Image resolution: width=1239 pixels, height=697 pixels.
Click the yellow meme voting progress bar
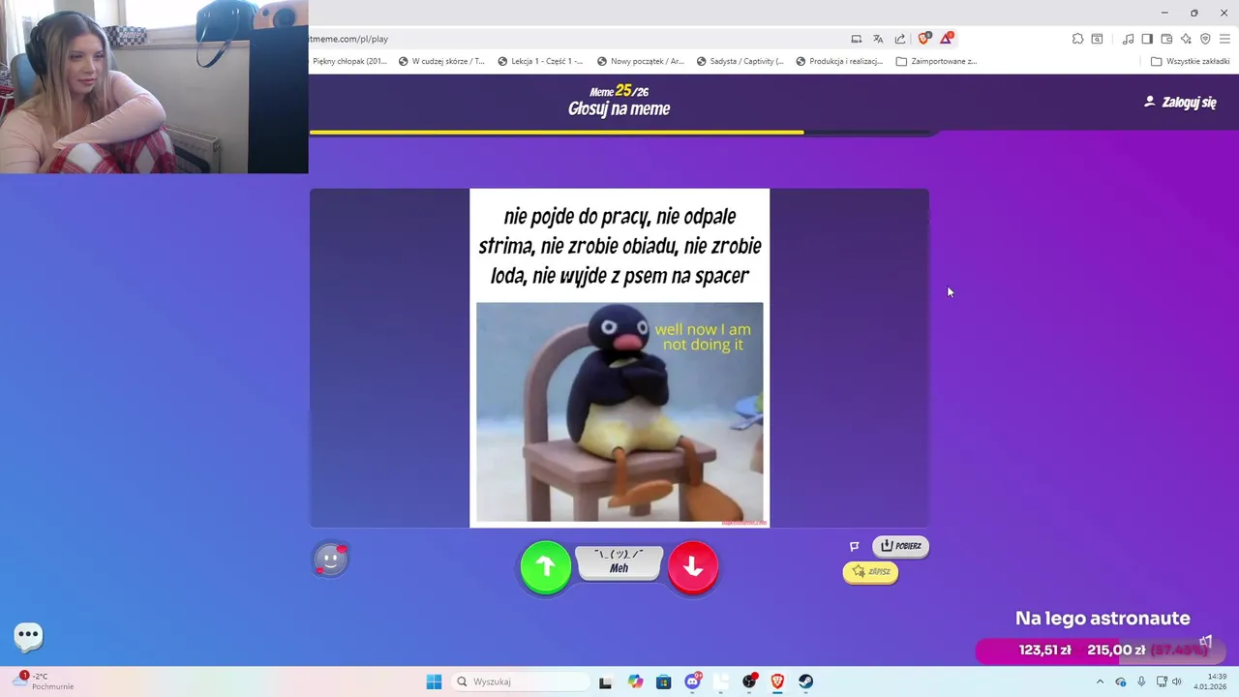(x=557, y=132)
